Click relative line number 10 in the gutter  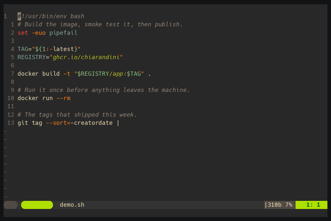coord(11,98)
